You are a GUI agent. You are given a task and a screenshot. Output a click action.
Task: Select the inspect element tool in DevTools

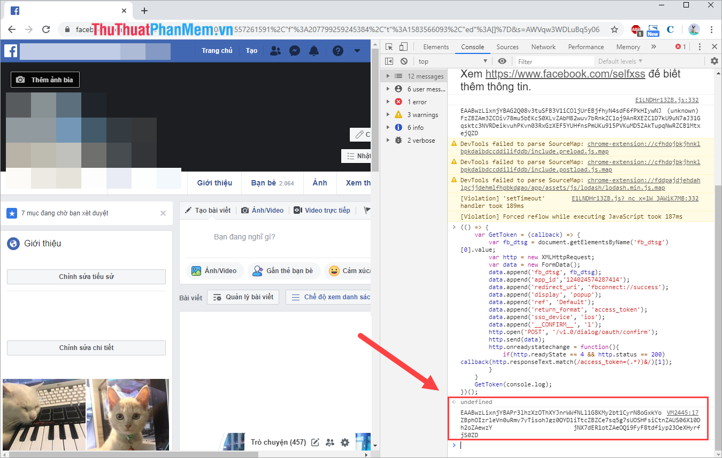pyautogui.click(x=389, y=46)
